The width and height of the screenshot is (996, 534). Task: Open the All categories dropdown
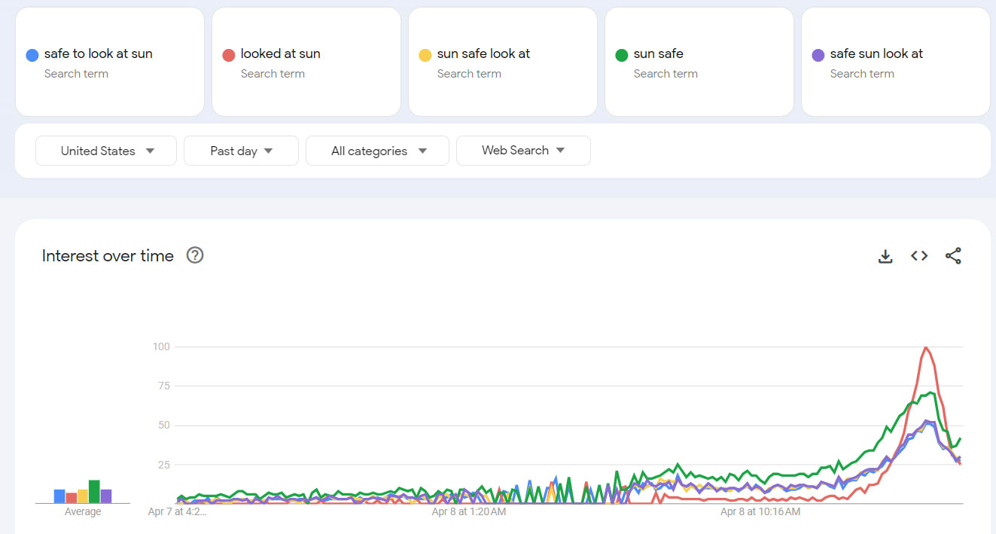(377, 151)
